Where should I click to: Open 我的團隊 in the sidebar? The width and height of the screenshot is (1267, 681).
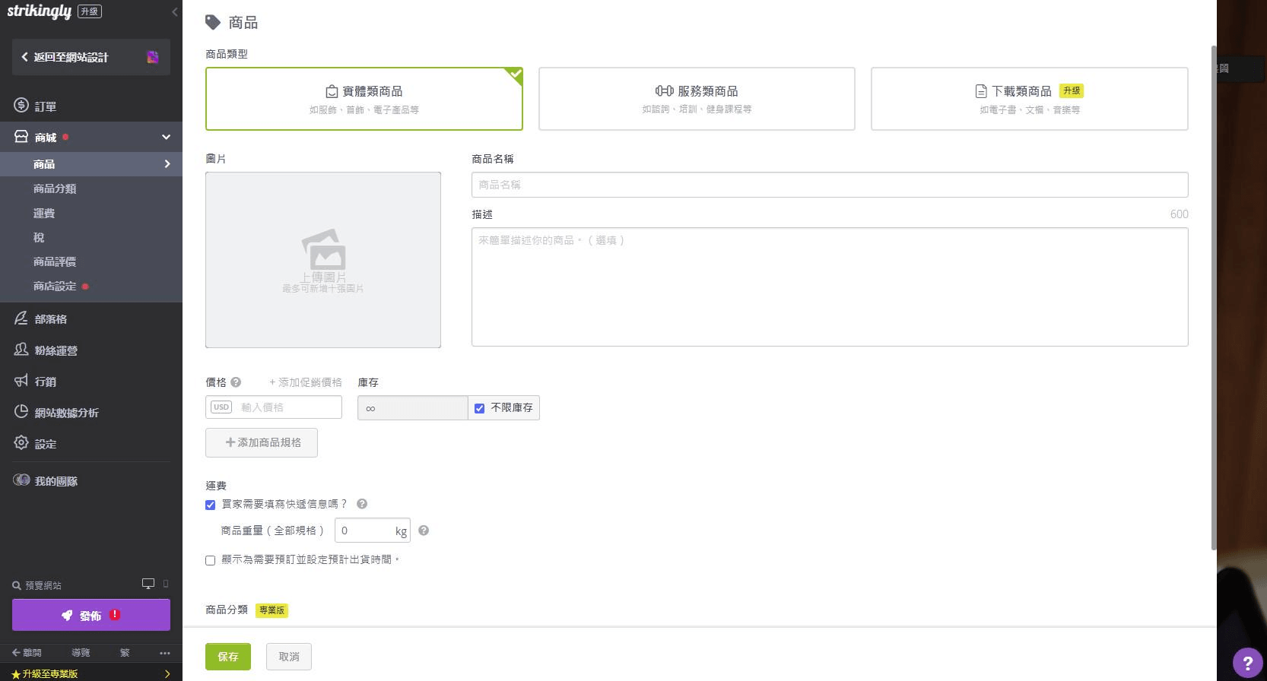pyautogui.click(x=56, y=481)
